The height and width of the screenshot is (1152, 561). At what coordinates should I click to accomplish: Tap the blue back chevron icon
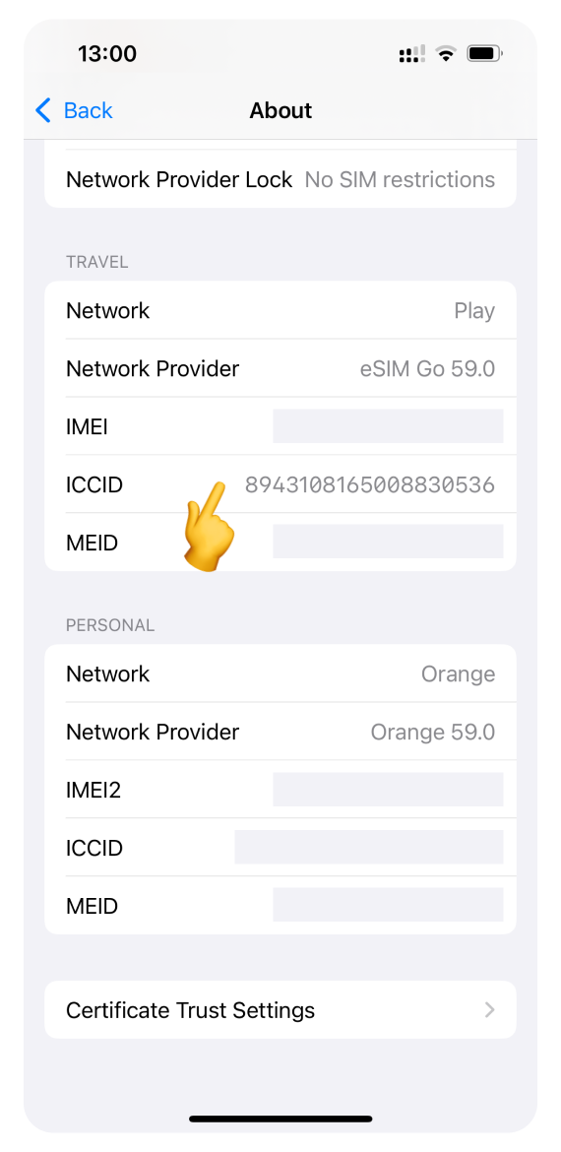point(43,110)
